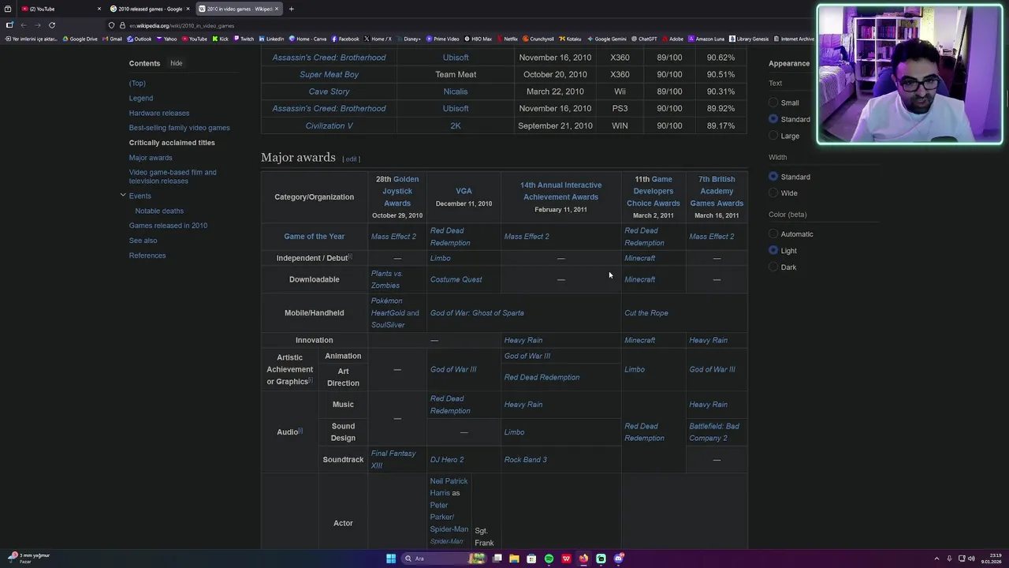1009x568 pixels.
Task: Go back to the previous page
Action: tap(24, 25)
